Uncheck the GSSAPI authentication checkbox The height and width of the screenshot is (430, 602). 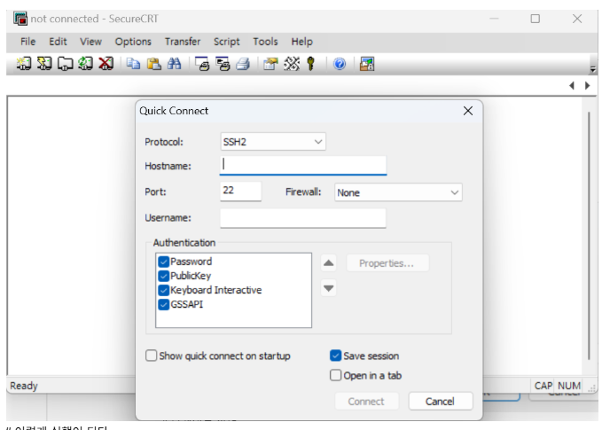click(x=163, y=304)
